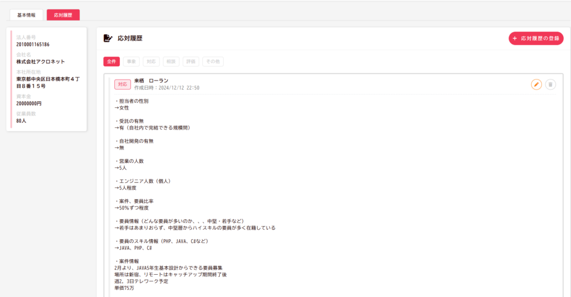The height and width of the screenshot is (297, 571).
Task: Click the 本社所在地 address text
Action: click(x=48, y=83)
